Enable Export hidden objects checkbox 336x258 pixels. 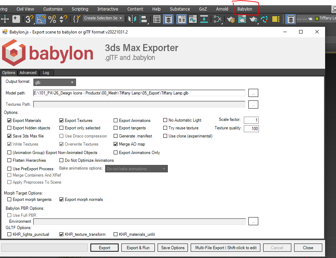click(x=9, y=128)
